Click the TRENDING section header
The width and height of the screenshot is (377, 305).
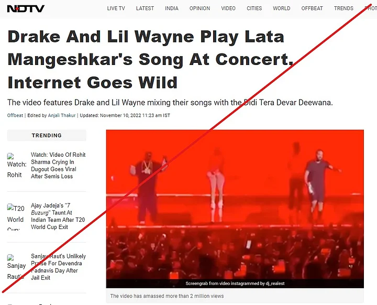[47, 135]
